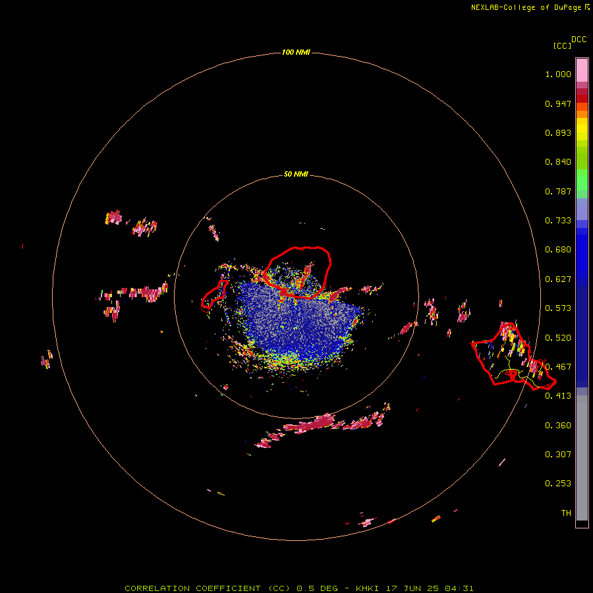
Task: Click the red-outlined island at the east edge
Action: pyautogui.click(x=512, y=357)
